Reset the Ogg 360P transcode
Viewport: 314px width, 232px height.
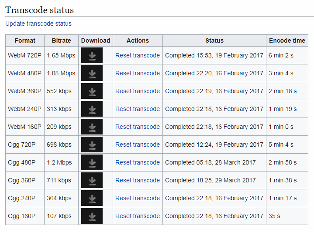click(138, 180)
